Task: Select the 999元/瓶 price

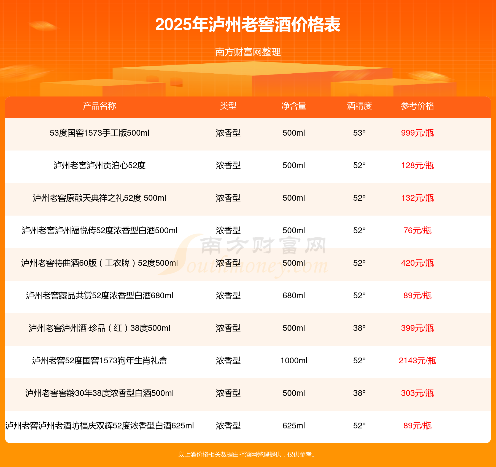Action: point(417,133)
